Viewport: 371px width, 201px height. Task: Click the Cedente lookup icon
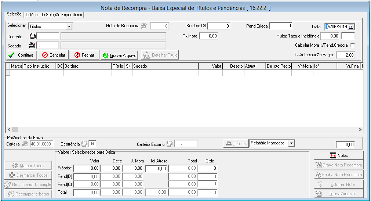coord(32,36)
